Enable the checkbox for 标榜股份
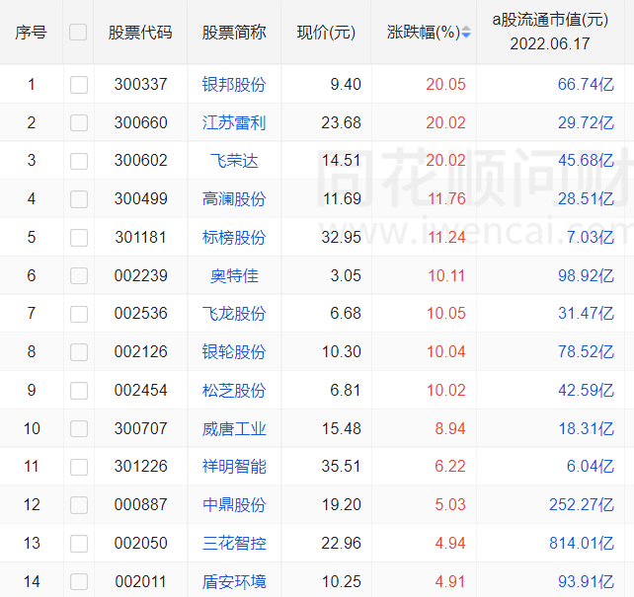This screenshot has width=634, height=597. pos(79,238)
